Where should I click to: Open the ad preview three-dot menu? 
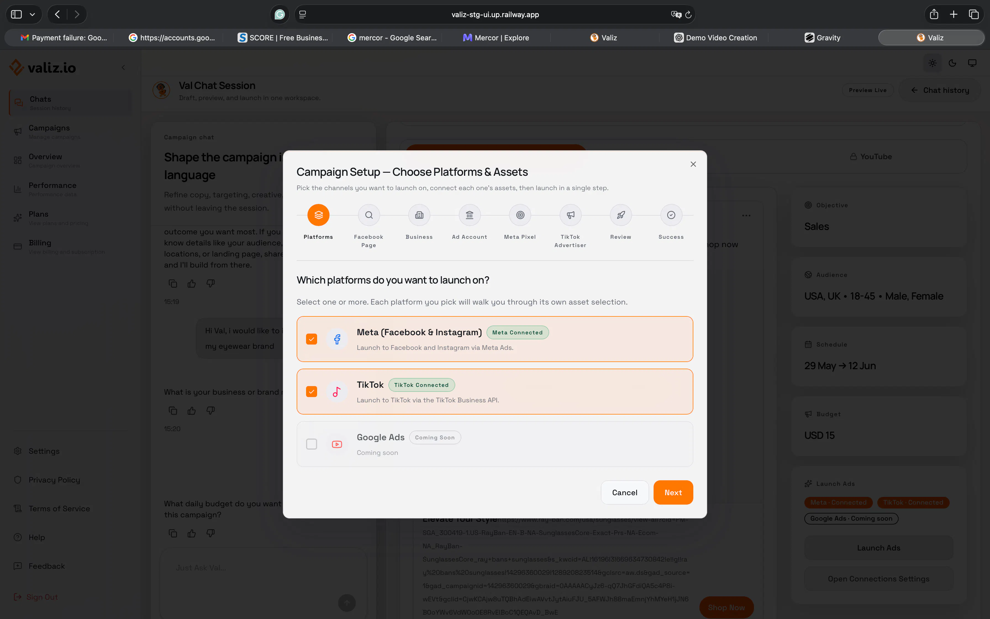[746, 215]
